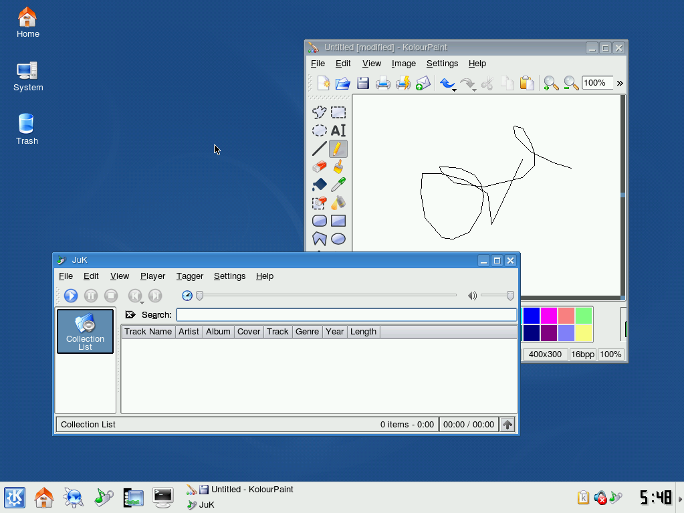684x513 pixels.
Task: Select the Text tool
Action: coord(339,130)
